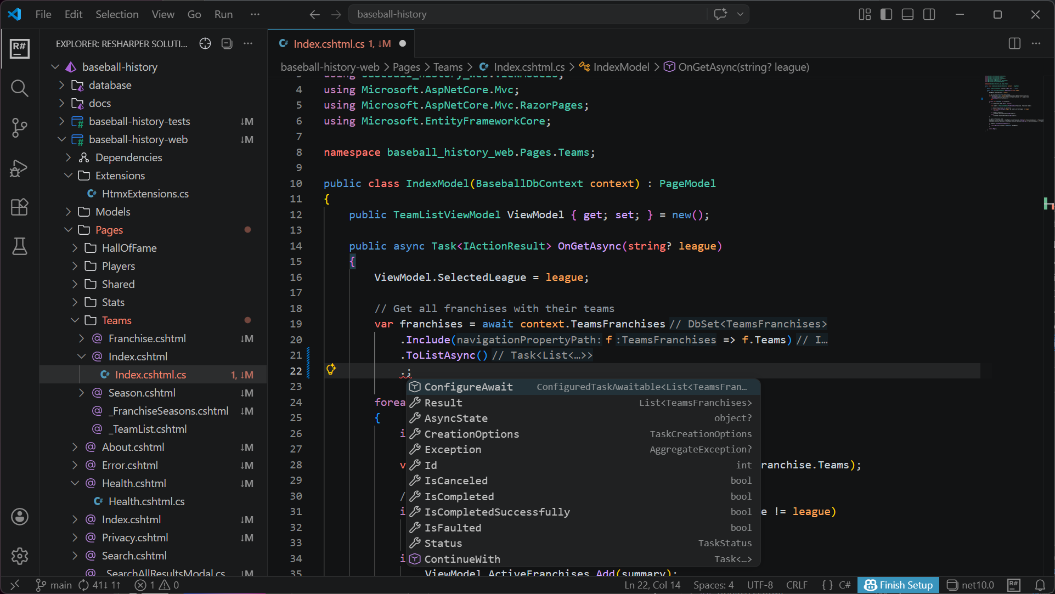Click the lightbulb quick-fix icon on line 22

tap(331, 369)
